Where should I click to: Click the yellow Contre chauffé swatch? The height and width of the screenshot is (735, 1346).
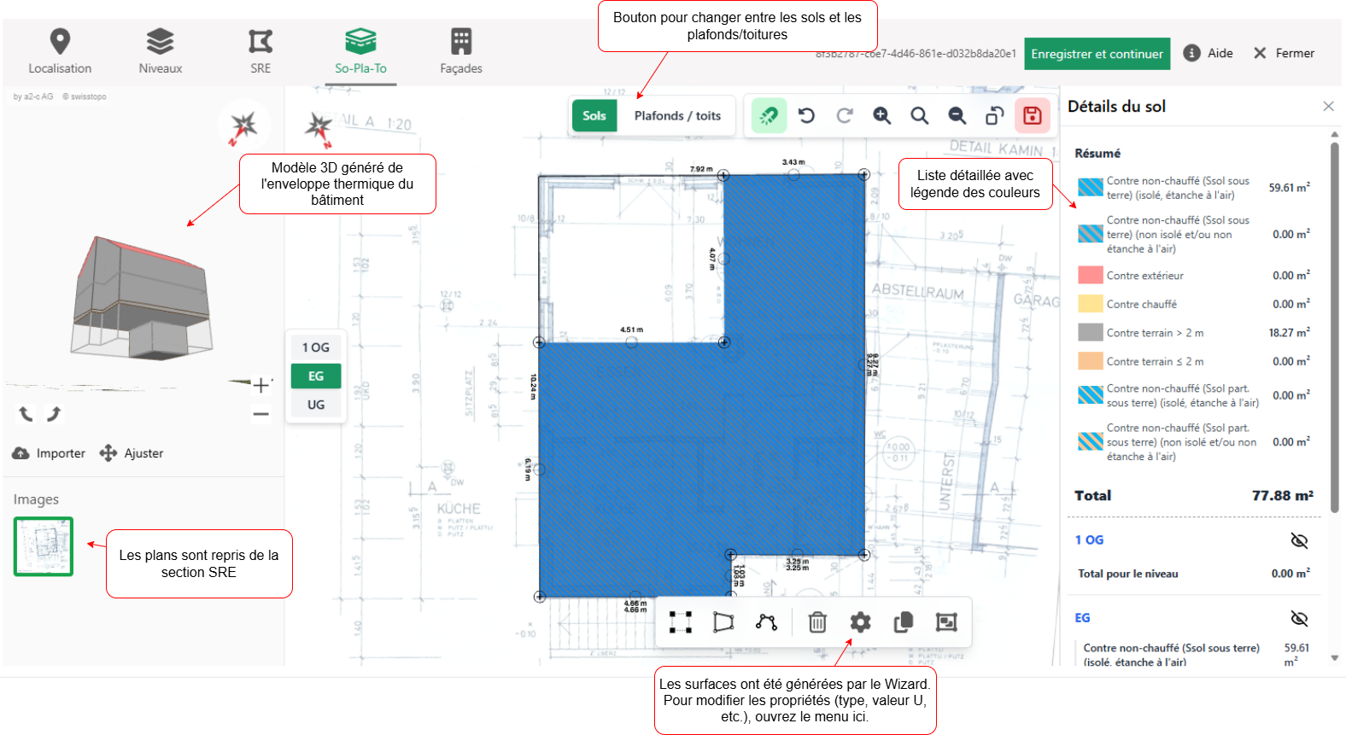point(1091,303)
